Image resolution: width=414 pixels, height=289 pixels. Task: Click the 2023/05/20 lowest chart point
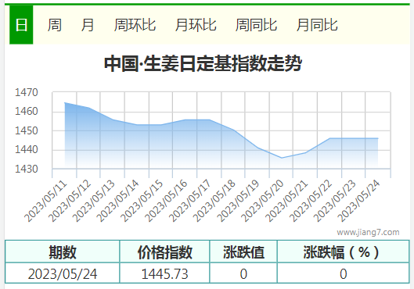282,158
